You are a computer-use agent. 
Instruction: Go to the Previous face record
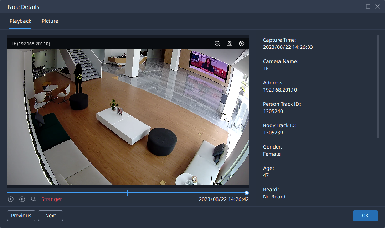point(21,216)
